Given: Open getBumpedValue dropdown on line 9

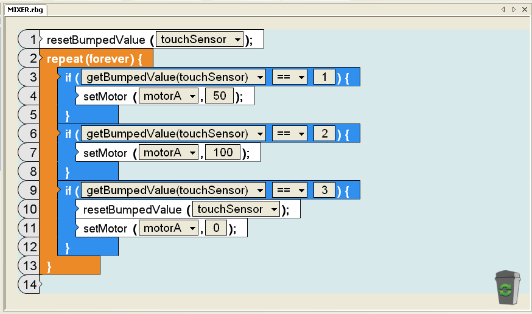Looking at the screenshot, I should [x=173, y=190].
